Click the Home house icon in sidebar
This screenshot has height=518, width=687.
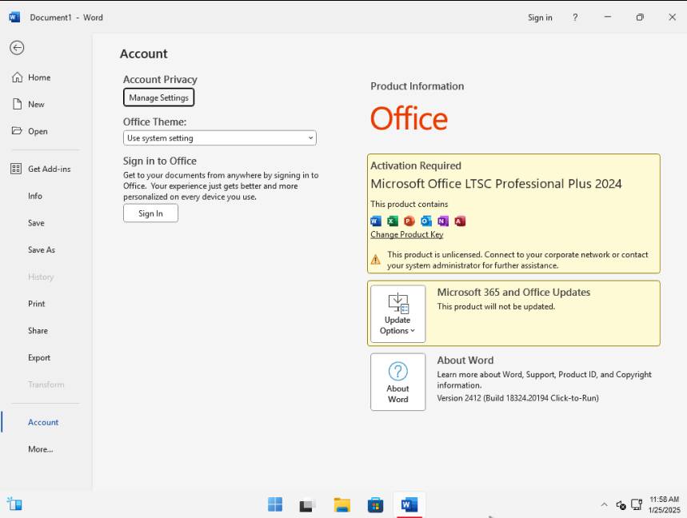17,78
